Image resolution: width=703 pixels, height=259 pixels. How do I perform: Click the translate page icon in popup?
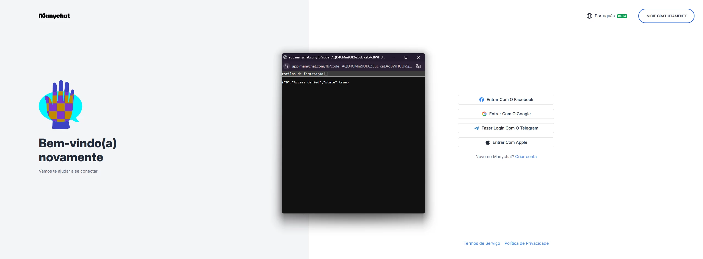pos(418,66)
